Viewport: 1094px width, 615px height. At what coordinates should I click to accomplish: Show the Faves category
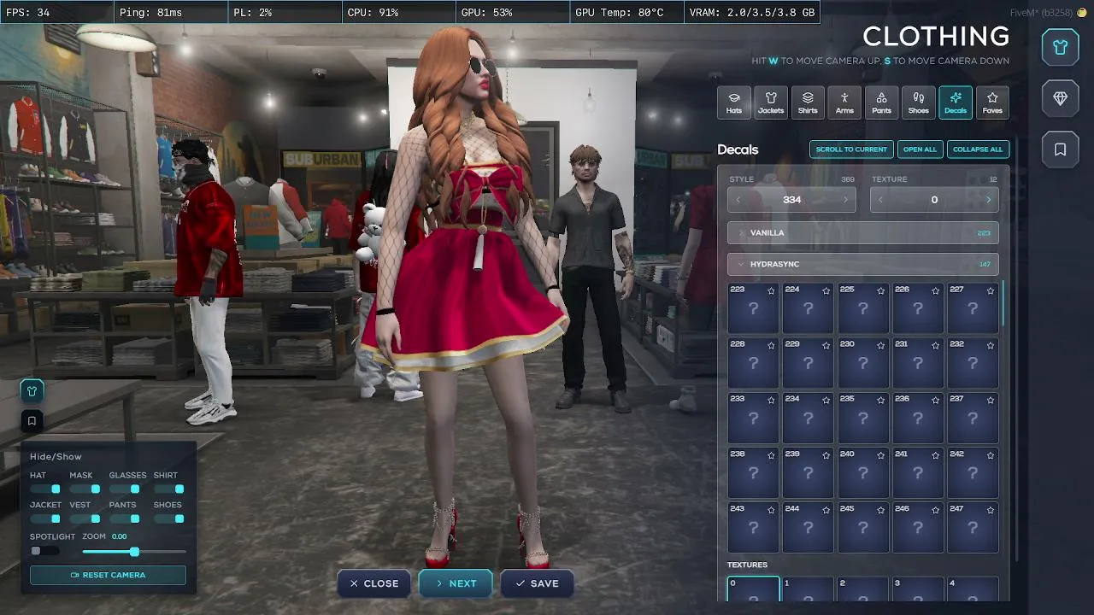tap(992, 102)
